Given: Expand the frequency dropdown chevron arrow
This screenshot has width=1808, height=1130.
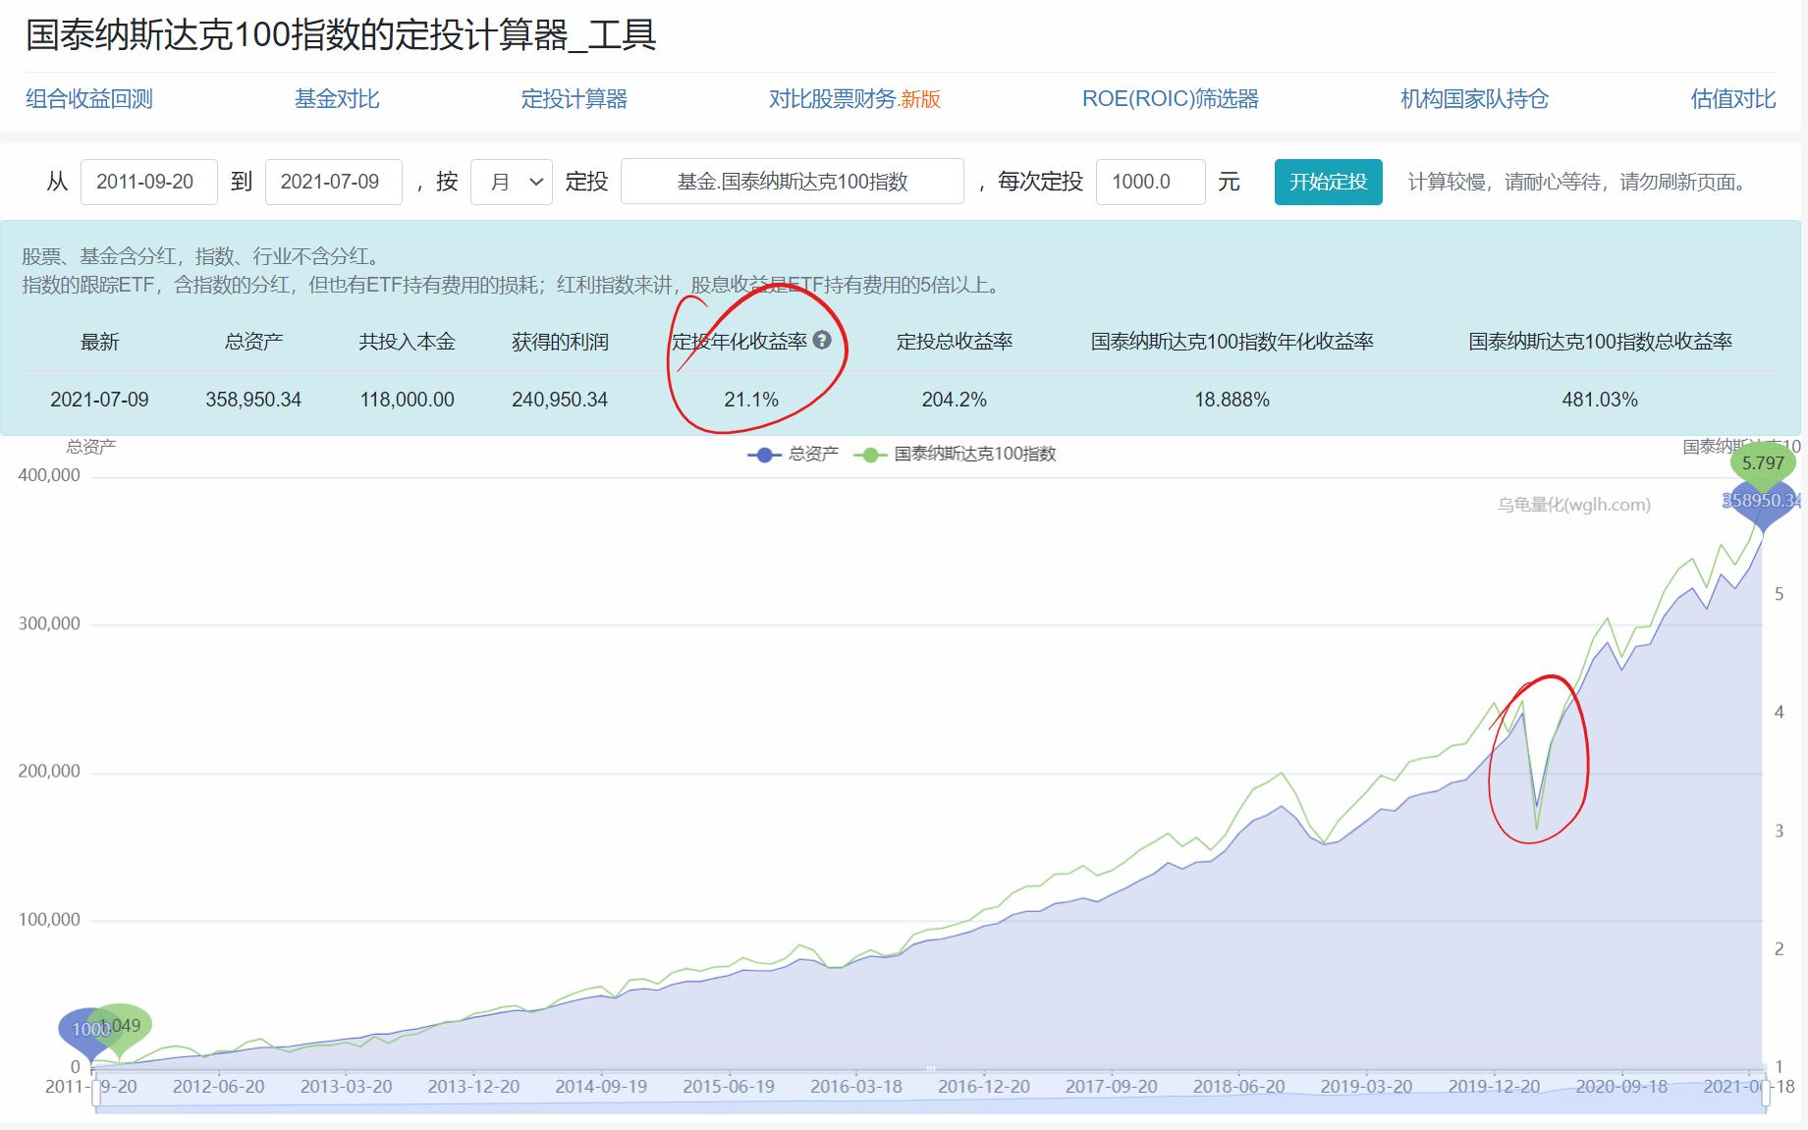Looking at the screenshot, I should point(535,181).
